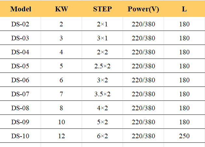Select the DS-06 model cell

click(x=20, y=80)
